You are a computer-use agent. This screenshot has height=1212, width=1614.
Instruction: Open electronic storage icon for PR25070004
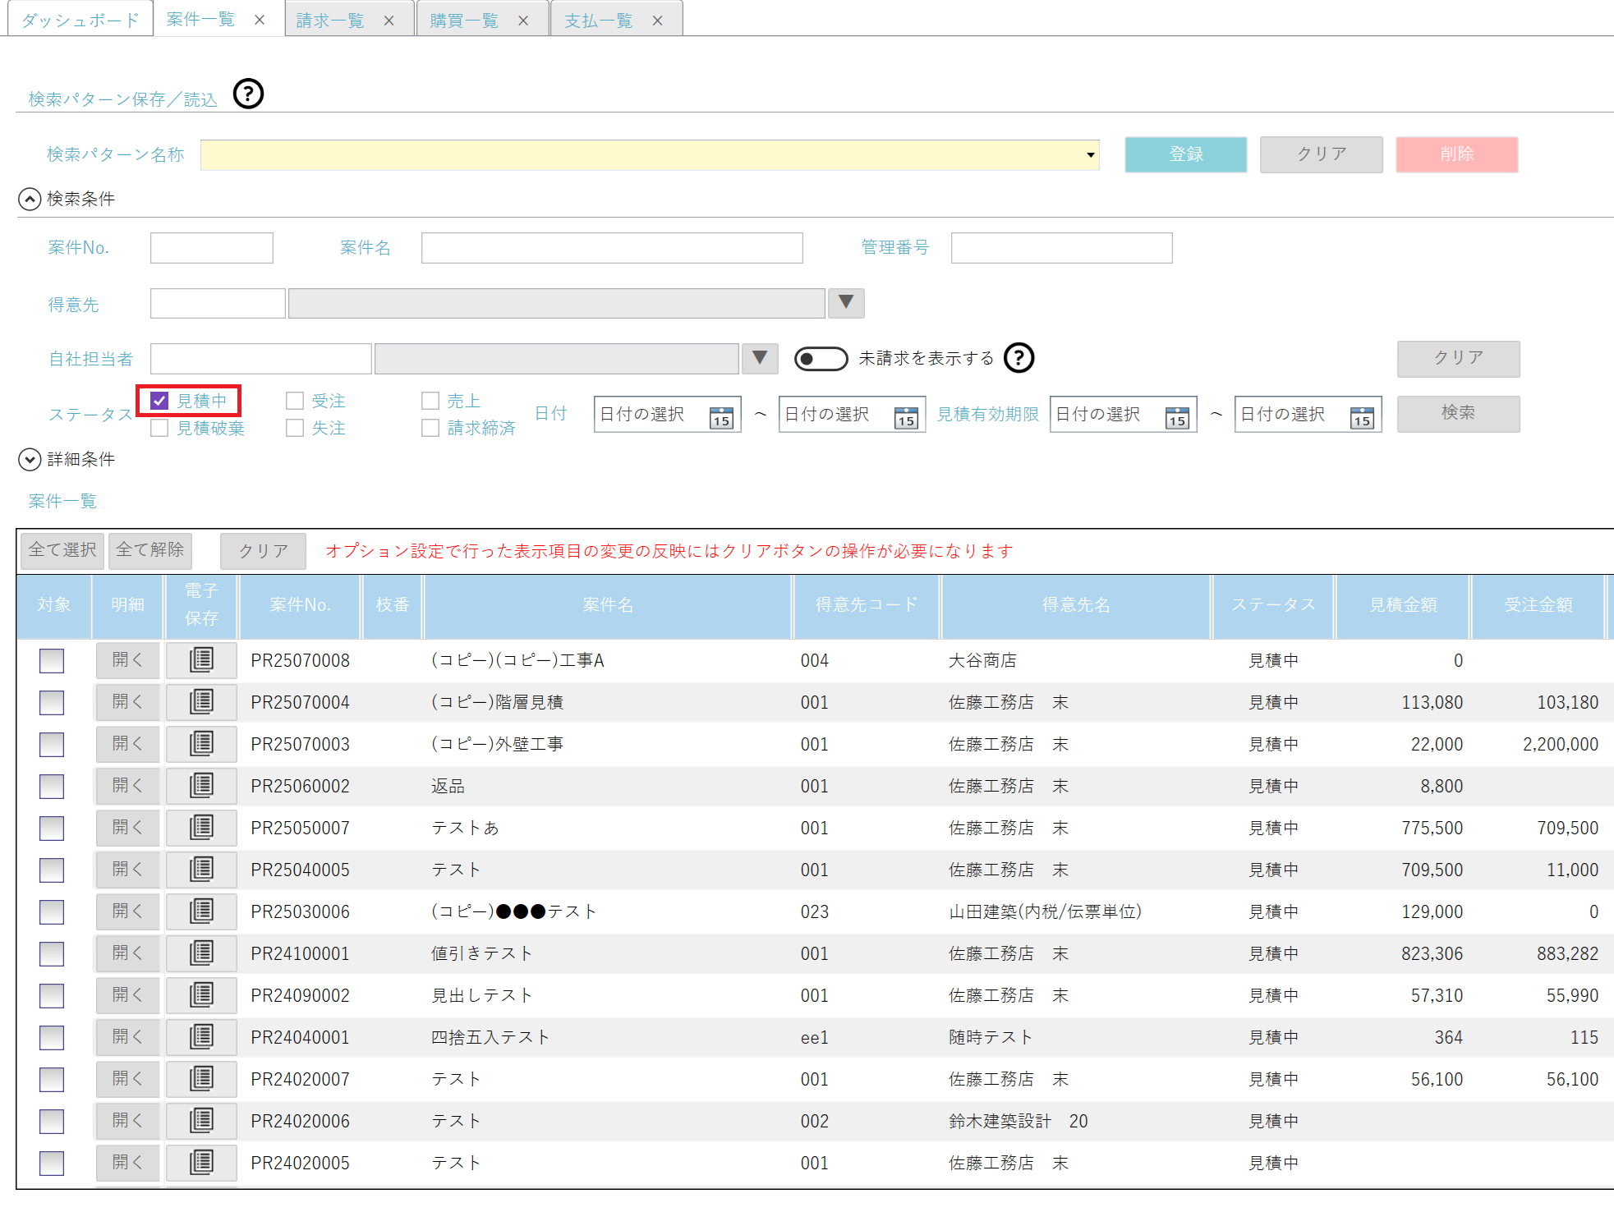(x=201, y=702)
